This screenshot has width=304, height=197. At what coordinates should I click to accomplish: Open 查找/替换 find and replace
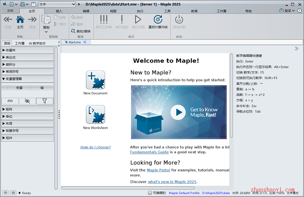coord(81,31)
